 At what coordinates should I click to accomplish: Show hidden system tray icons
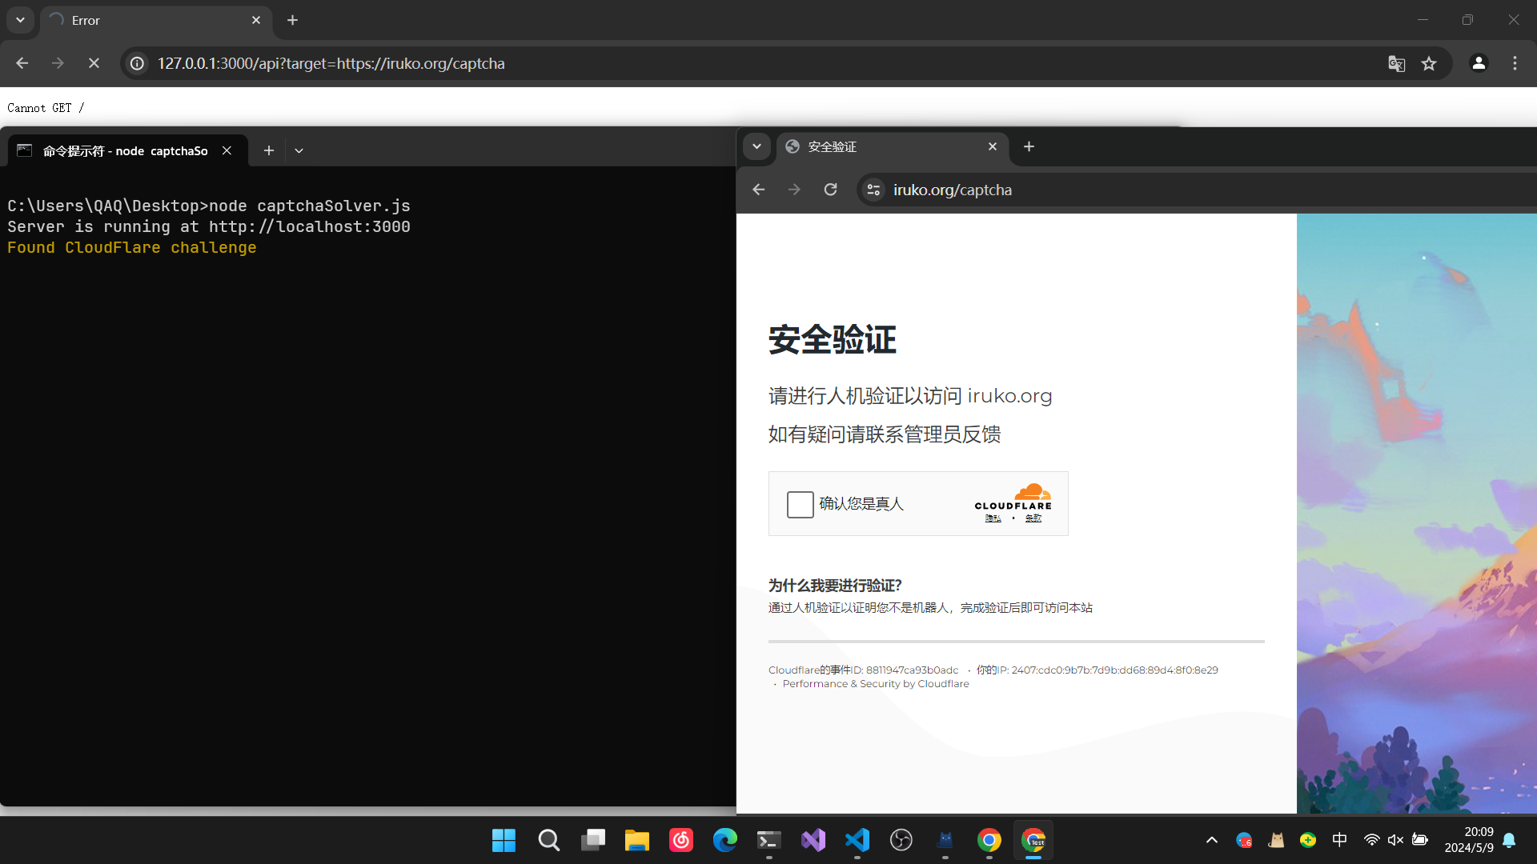[1211, 840]
